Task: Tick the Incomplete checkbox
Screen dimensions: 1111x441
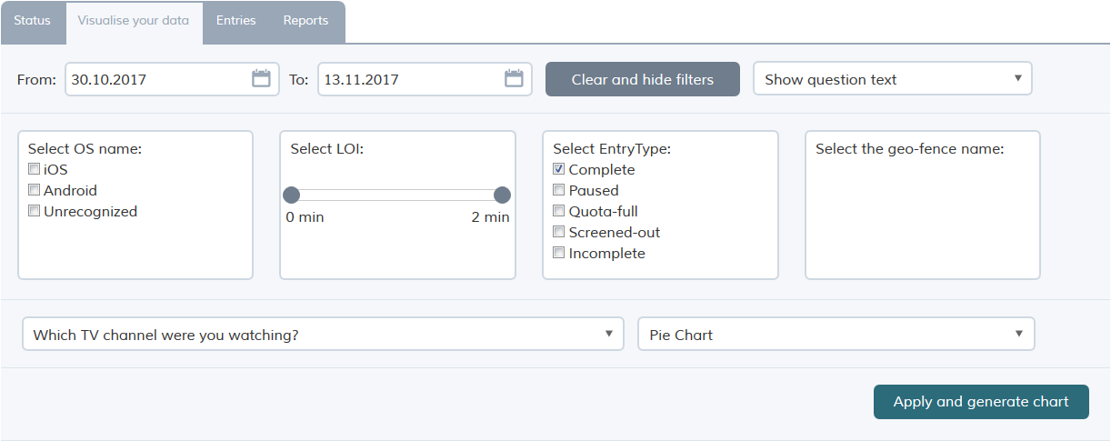Action: [x=559, y=253]
